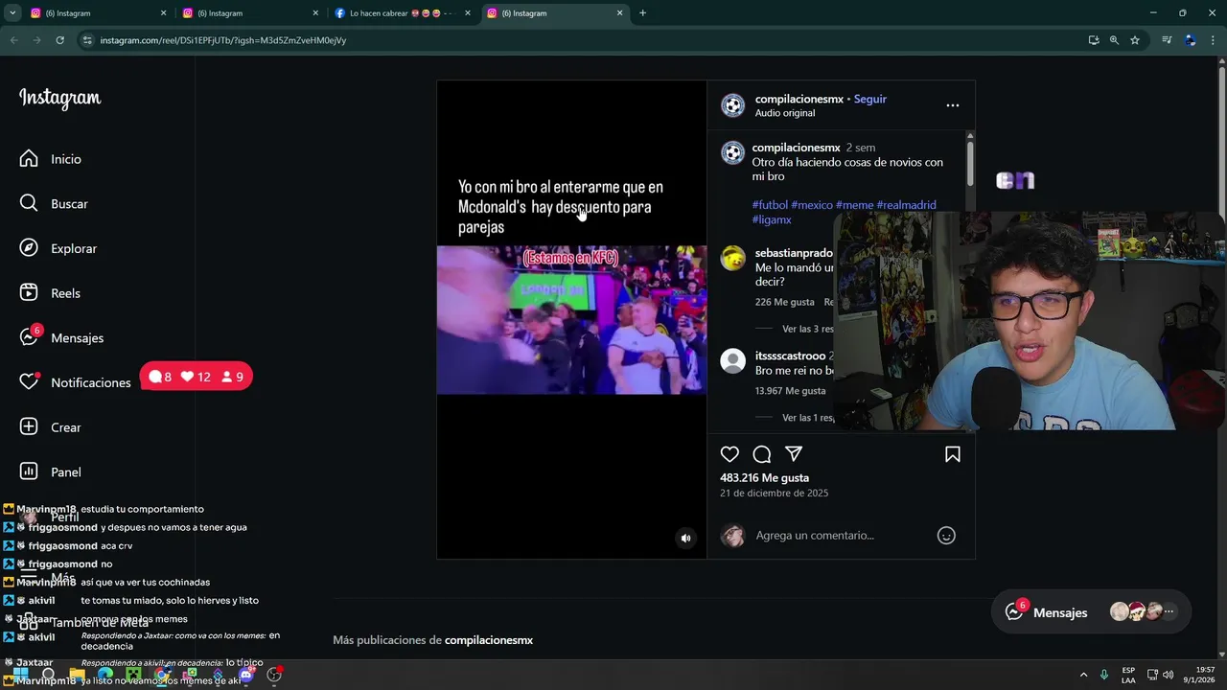1227x690 pixels.
Task: Focus the 'Agrega un comentario' field
Action: pyautogui.click(x=842, y=536)
